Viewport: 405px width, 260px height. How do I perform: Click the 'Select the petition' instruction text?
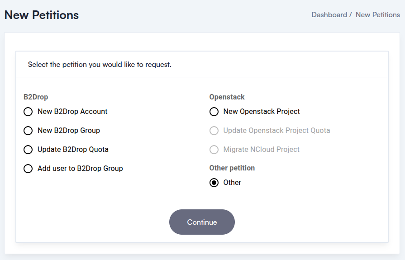pos(100,64)
